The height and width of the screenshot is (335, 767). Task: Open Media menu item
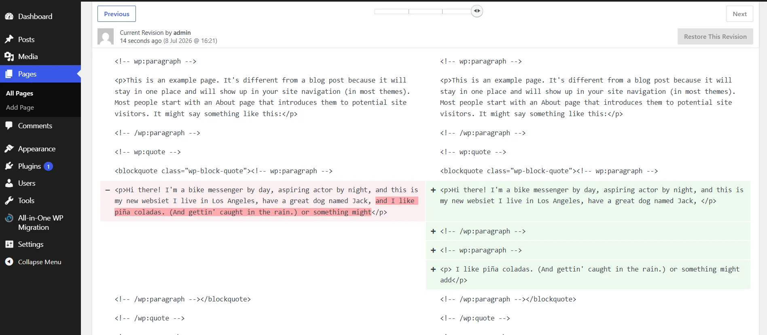tap(28, 57)
